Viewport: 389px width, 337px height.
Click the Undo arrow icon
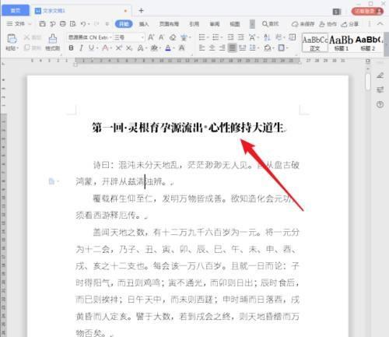pyautogui.click(x=83, y=24)
